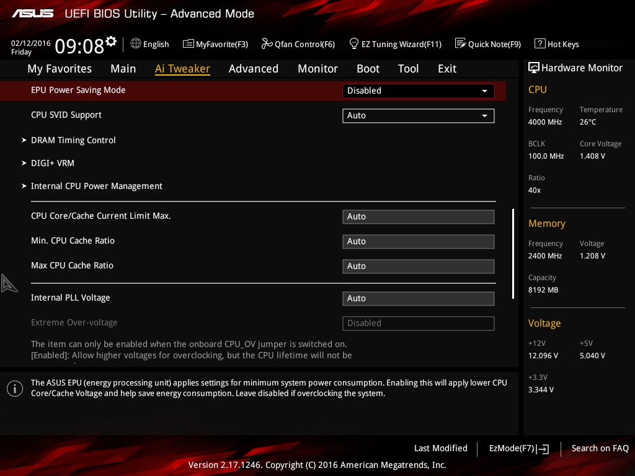Click the 09:08 clock time
The height and width of the screenshot is (476, 635).
(79, 46)
